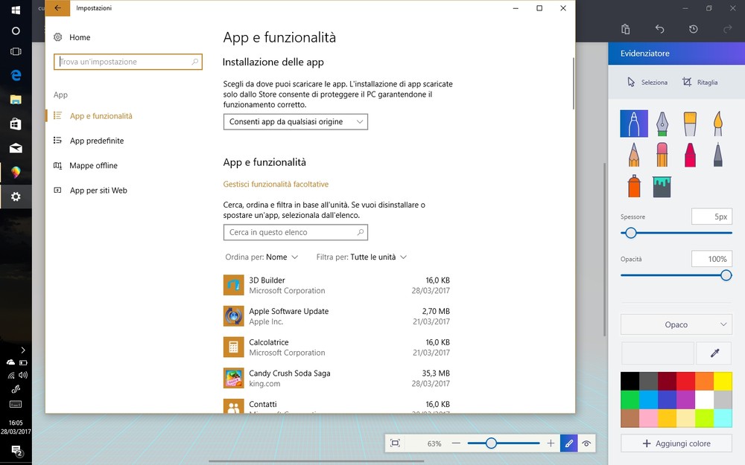
Task: Select the Oil brush tool
Action: point(690,124)
